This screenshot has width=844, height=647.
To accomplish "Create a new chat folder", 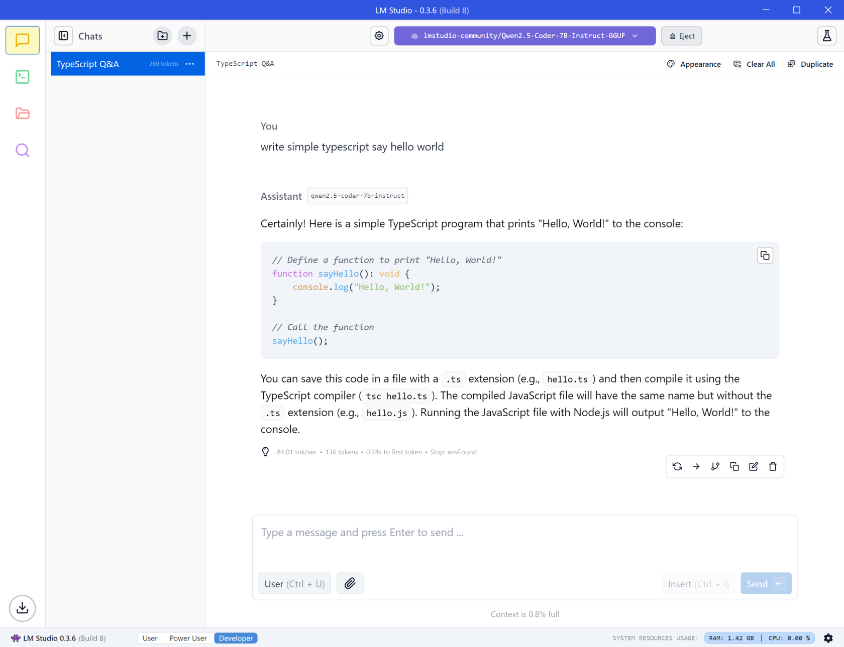I will click(162, 36).
